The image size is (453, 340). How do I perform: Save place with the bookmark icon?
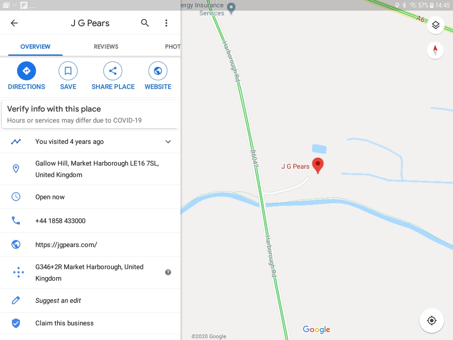68,71
